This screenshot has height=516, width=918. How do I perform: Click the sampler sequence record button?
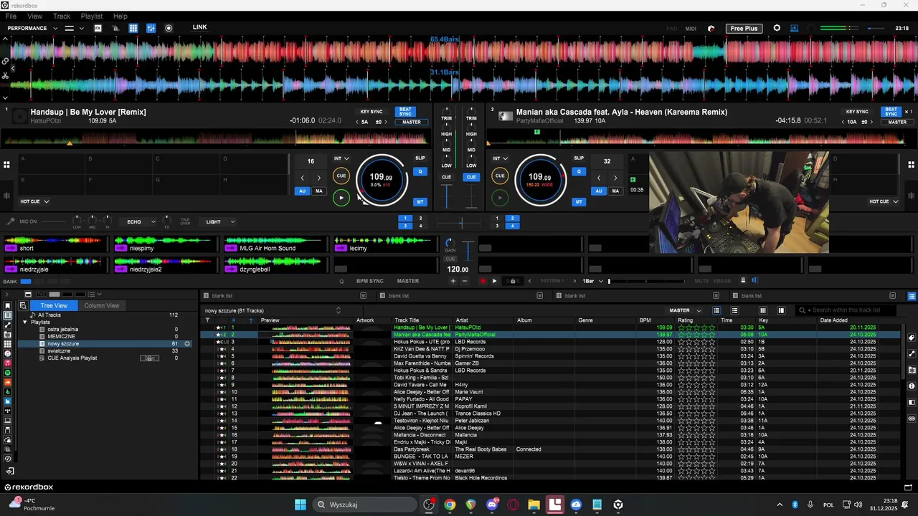pos(483,281)
